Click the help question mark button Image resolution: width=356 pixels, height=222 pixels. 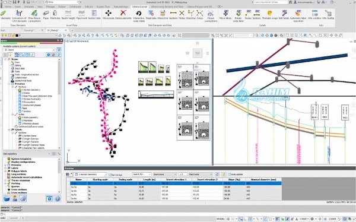point(58,199)
